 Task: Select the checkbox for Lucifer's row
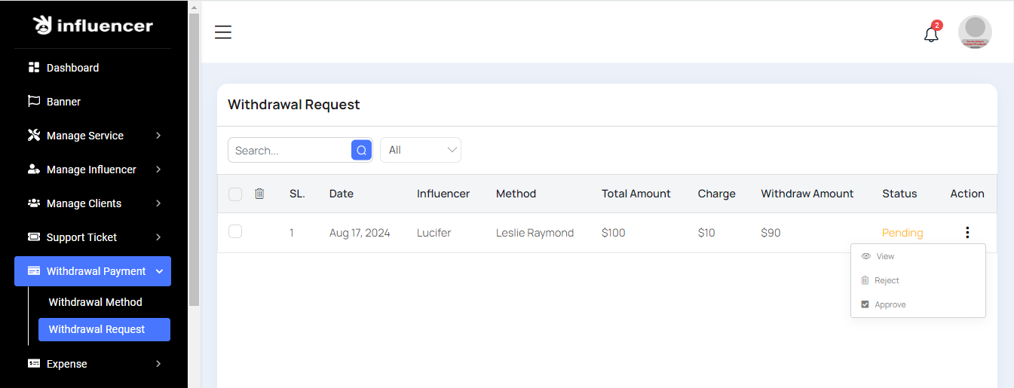tap(235, 232)
